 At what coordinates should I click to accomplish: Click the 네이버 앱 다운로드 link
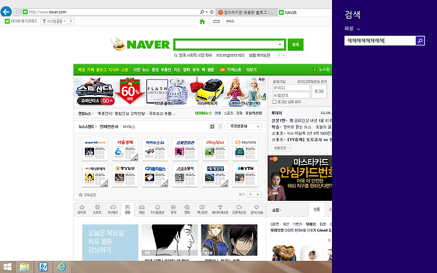[x=21, y=21]
